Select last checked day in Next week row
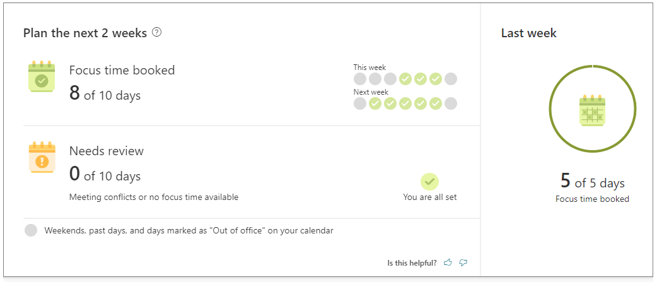Image resolution: width=657 pixels, height=282 pixels. tap(435, 103)
